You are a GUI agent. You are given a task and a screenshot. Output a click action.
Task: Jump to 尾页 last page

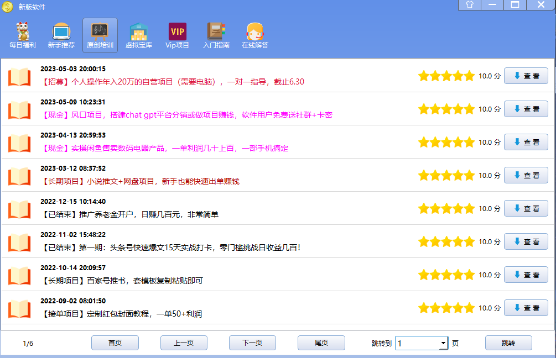click(x=321, y=343)
